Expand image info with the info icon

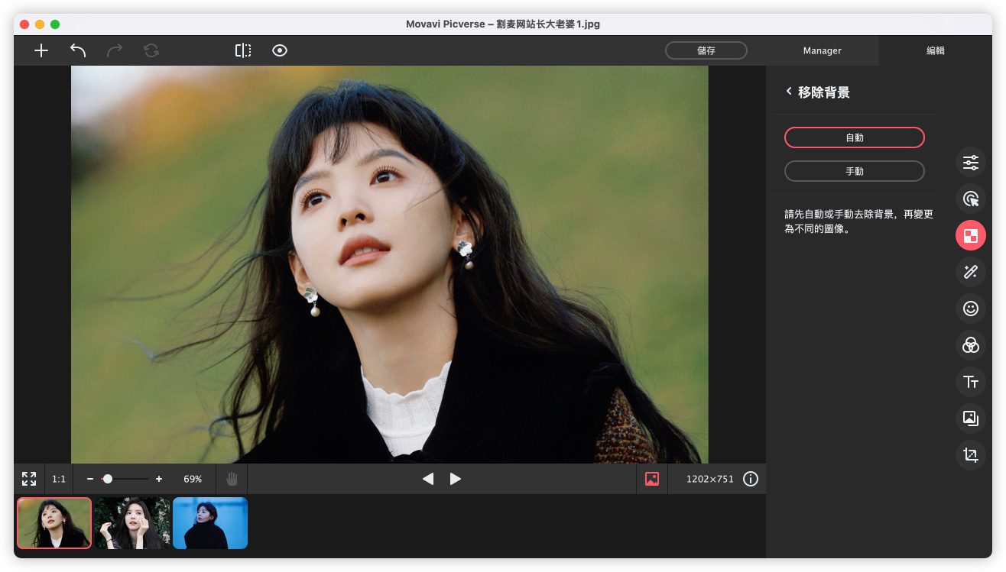click(751, 479)
